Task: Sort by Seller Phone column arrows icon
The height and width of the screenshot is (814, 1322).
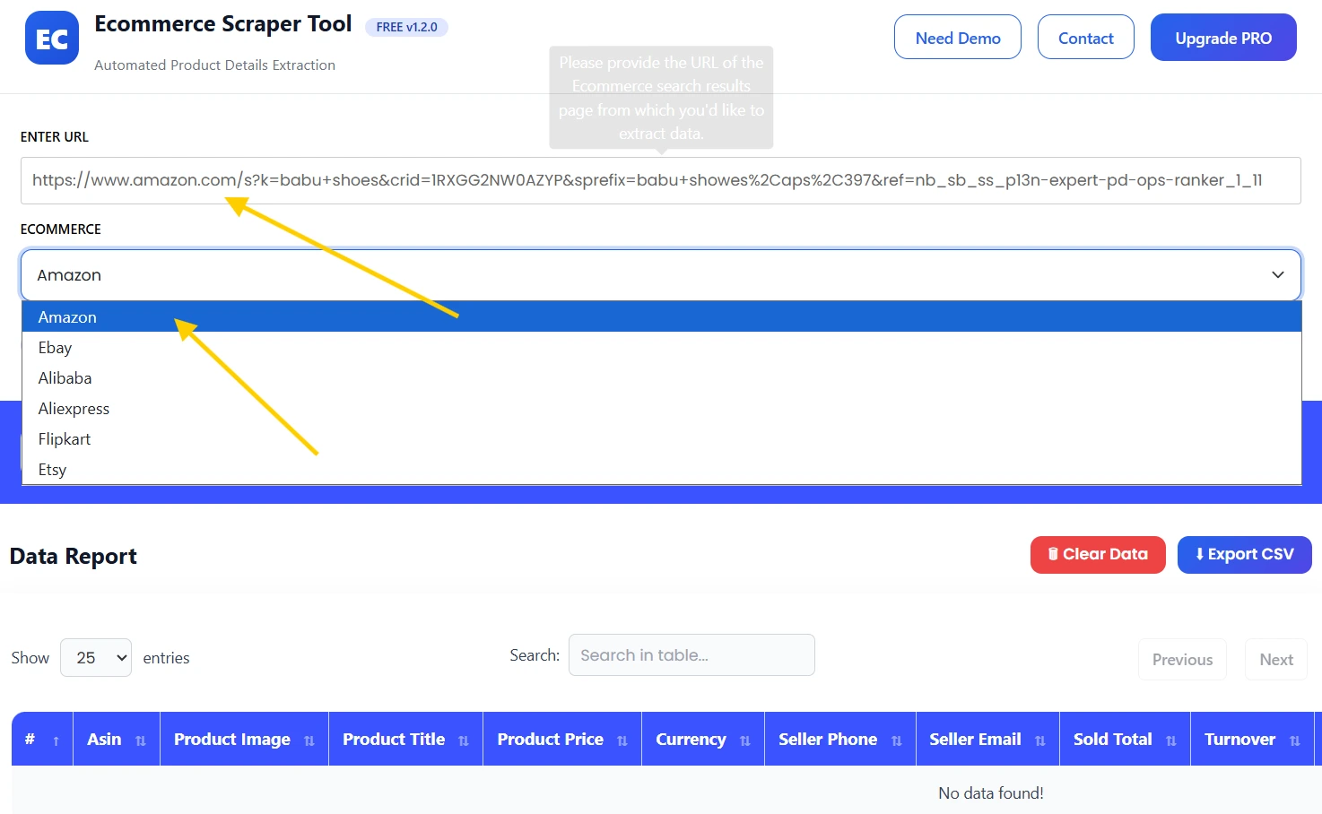Action: (897, 740)
